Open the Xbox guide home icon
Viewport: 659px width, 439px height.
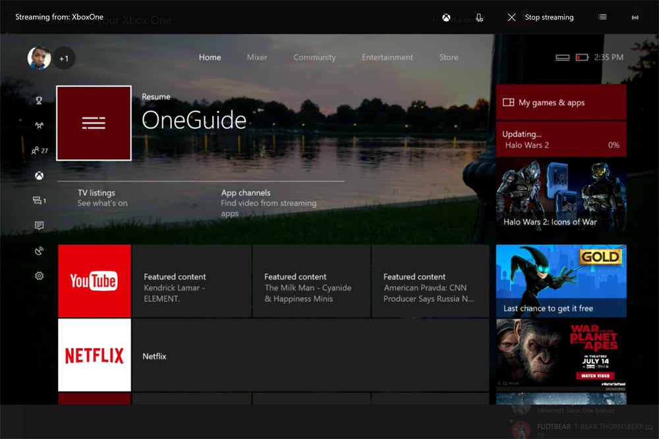[x=39, y=175]
